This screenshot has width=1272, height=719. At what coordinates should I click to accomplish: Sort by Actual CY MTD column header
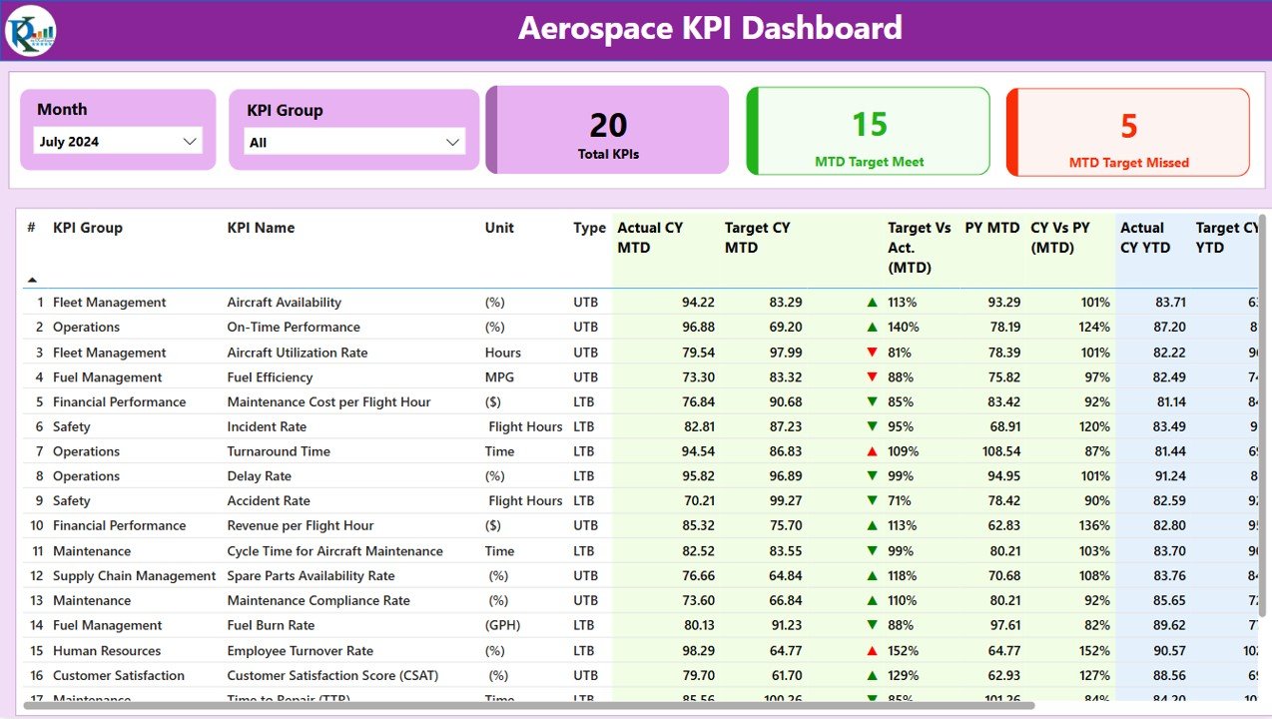click(x=650, y=238)
